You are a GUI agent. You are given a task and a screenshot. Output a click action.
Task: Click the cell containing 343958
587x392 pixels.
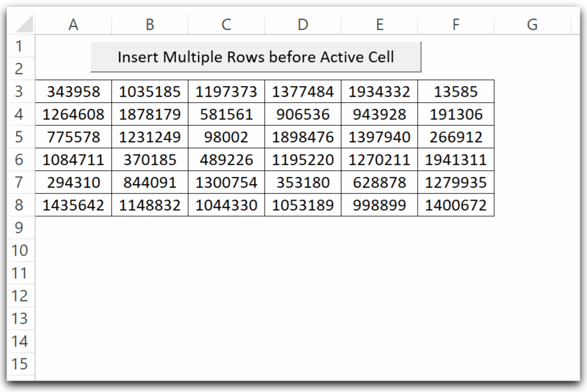tap(73, 91)
